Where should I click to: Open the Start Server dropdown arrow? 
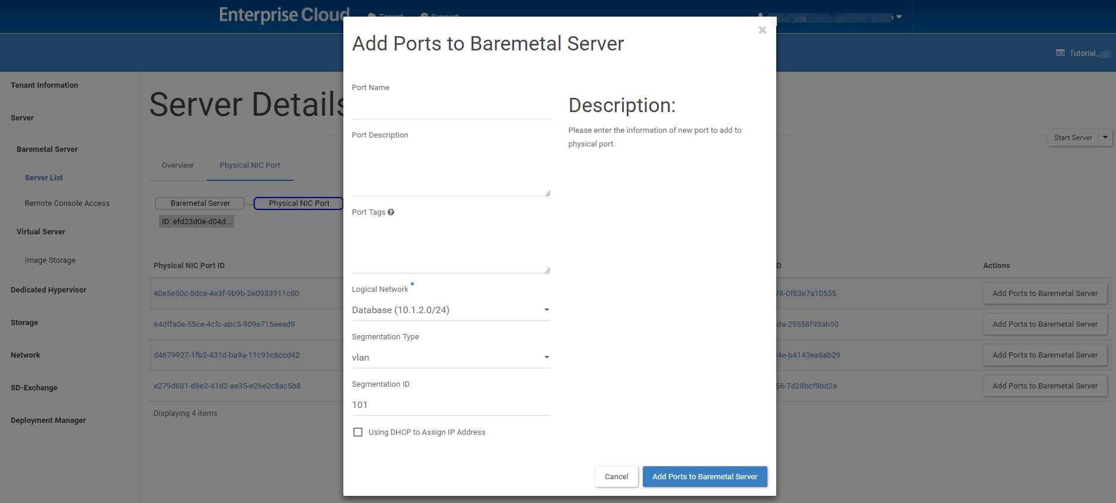pos(1105,138)
